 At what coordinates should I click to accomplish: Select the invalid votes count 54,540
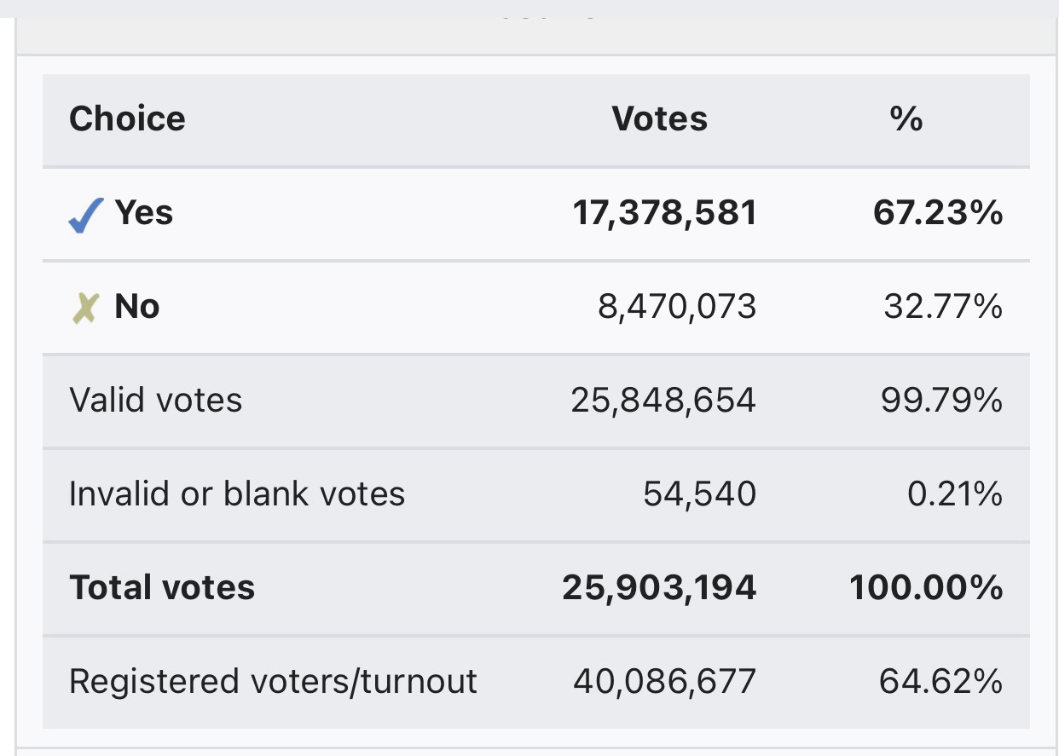700,494
